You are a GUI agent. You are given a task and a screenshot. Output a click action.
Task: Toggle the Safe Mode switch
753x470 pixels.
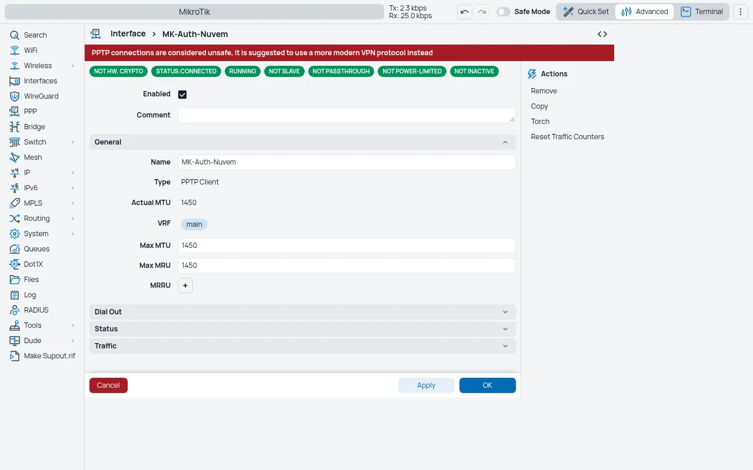pyautogui.click(x=504, y=12)
